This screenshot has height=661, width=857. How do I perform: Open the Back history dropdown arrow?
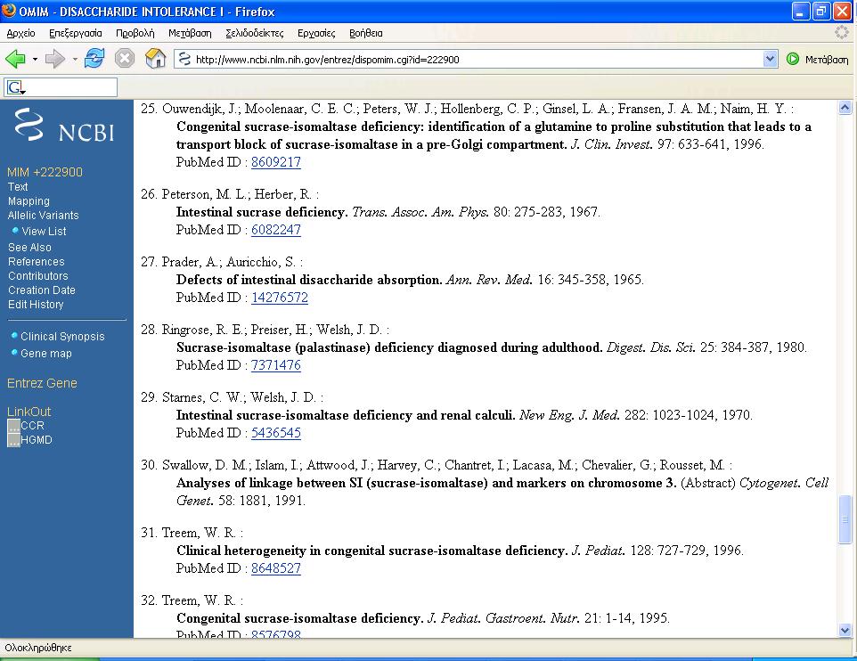pos(35,59)
